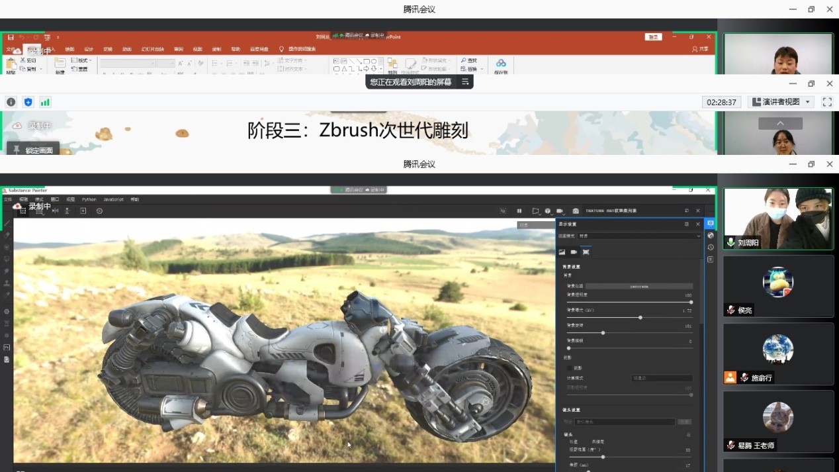Open the JavaScript menu in Substance Painter
The width and height of the screenshot is (839, 472).
(113, 199)
